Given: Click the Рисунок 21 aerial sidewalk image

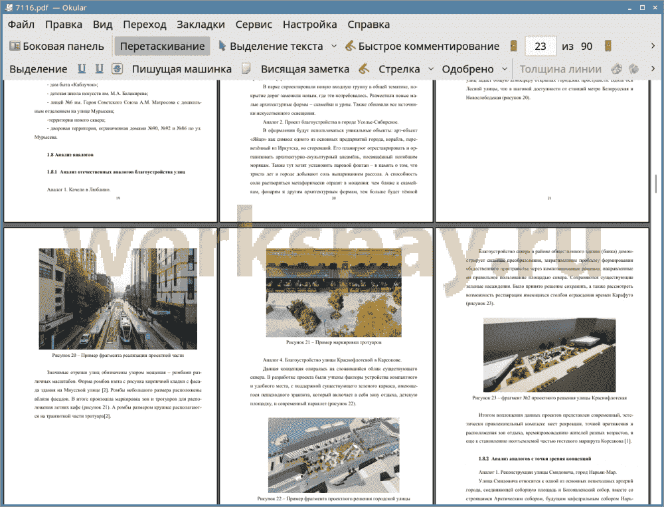Looking at the screenshot, I should (x=333, y=292).
